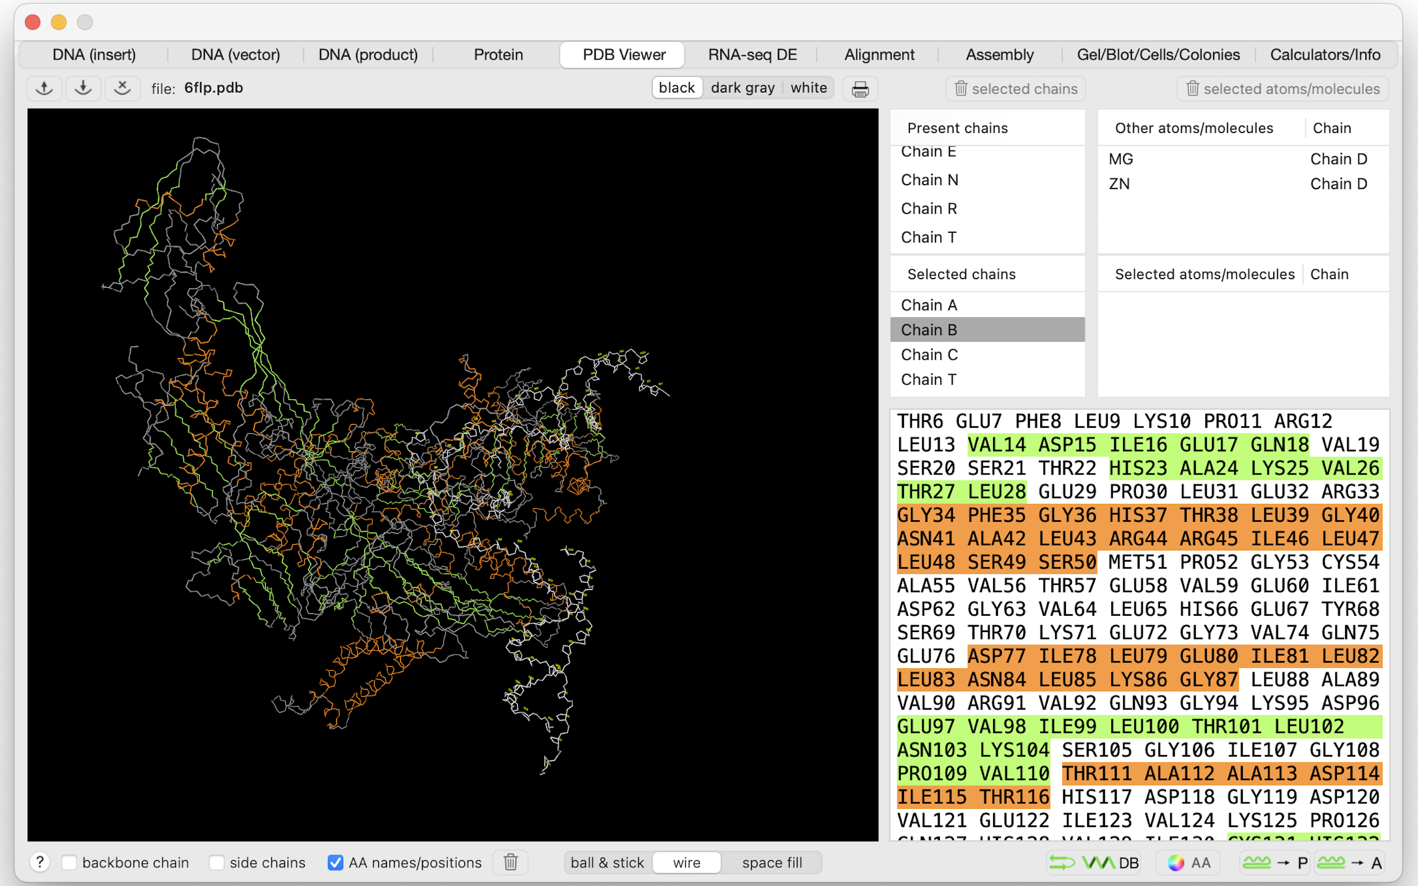Viewport: 1418px width, 886px height.
Task: Click the sequence to A button
Action: 1350,862
